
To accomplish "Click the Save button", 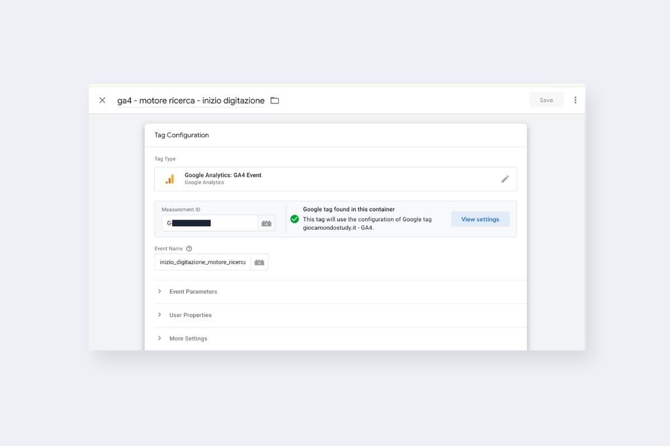I will (x=546, y=100).
